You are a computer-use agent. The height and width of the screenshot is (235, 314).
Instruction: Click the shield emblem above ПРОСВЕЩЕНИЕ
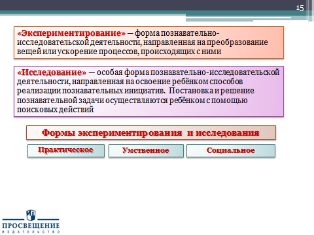coord(31,215)
